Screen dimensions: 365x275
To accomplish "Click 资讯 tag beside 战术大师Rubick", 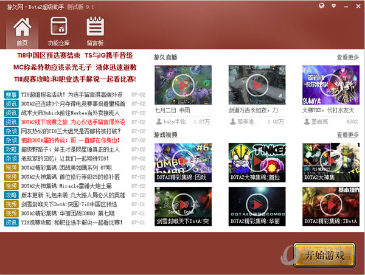I will coord(11,113).
